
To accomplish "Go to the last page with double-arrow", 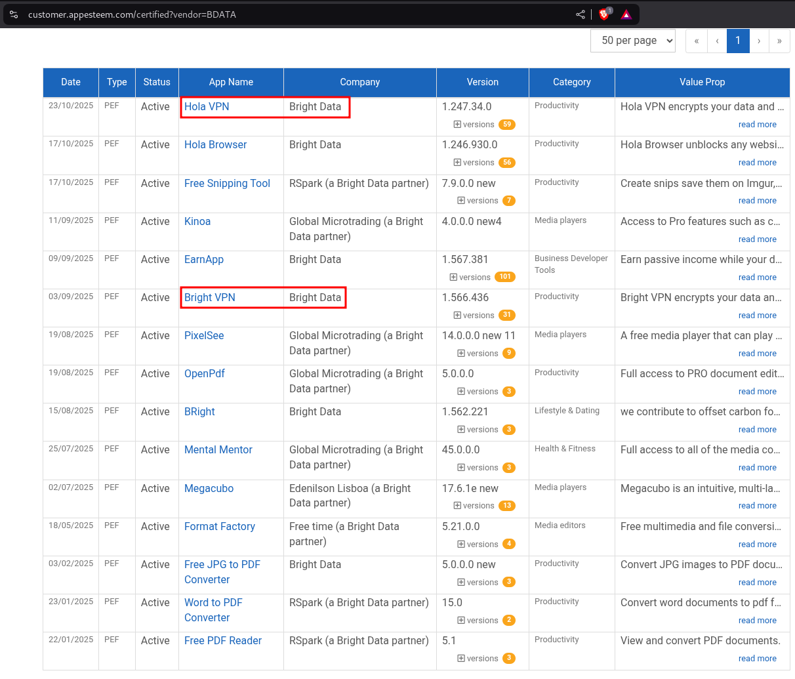I will [x=779, y=41].
